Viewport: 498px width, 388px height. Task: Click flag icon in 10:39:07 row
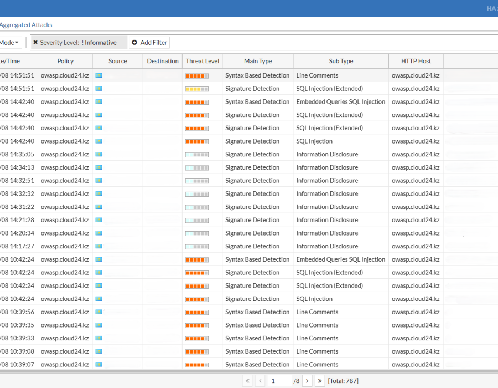tap(99, 365)
